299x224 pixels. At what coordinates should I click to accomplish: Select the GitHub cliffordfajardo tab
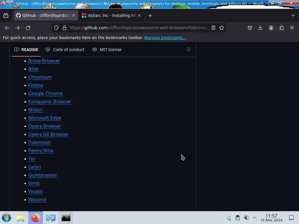[46, 15]
